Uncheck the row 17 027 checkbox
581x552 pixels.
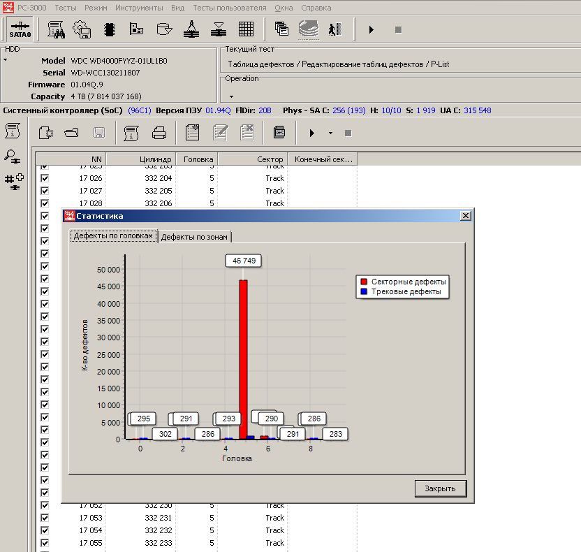pyautogui.click(x=45, y=191)
